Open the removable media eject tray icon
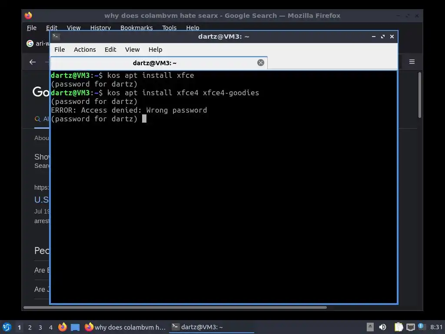Screen dimensions: 445x334 (x=370, y=327)
